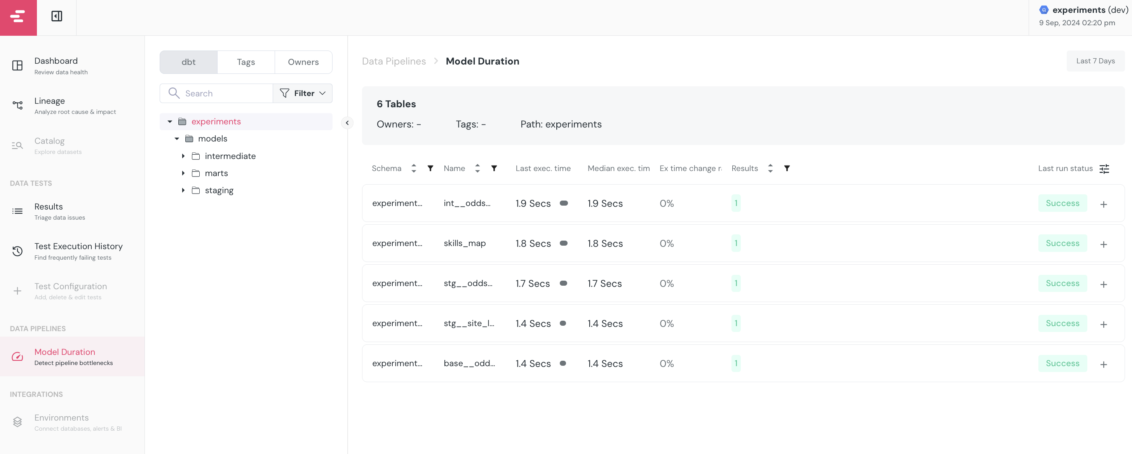Filter the Name column
Screen dimensions: 1132x454
pos(494,168)
